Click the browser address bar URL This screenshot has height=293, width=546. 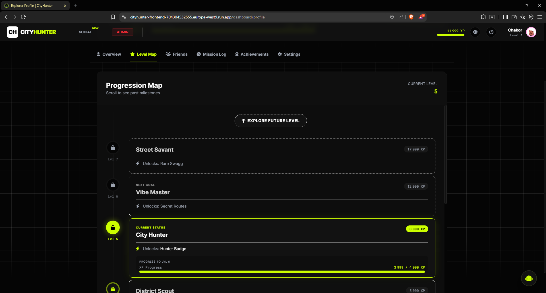pyautogui.click(x=197, y=17)
